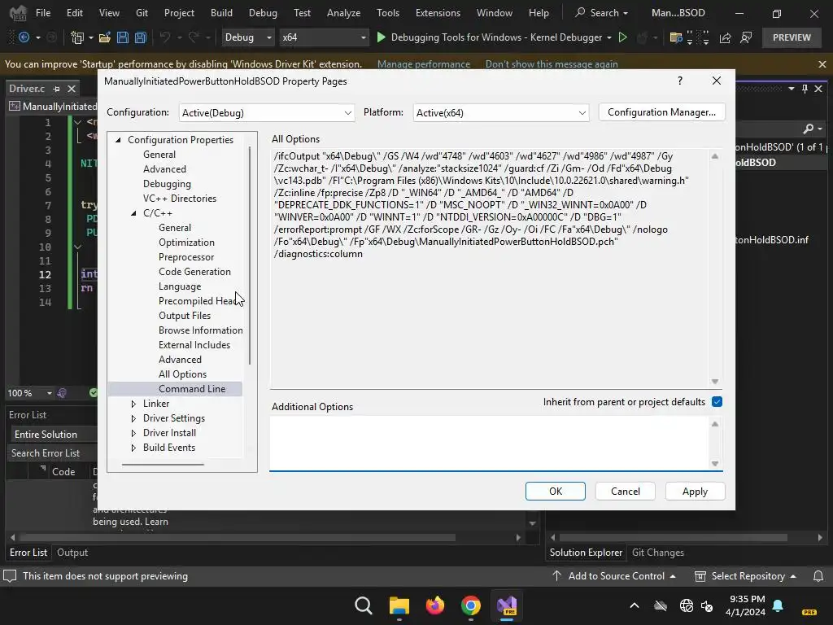Click Add to Source Control in status bar
The image size is (833, 625).
coord(614,576)
